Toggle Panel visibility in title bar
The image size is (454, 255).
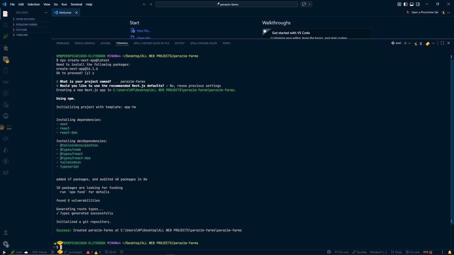[x=412, y=4]
